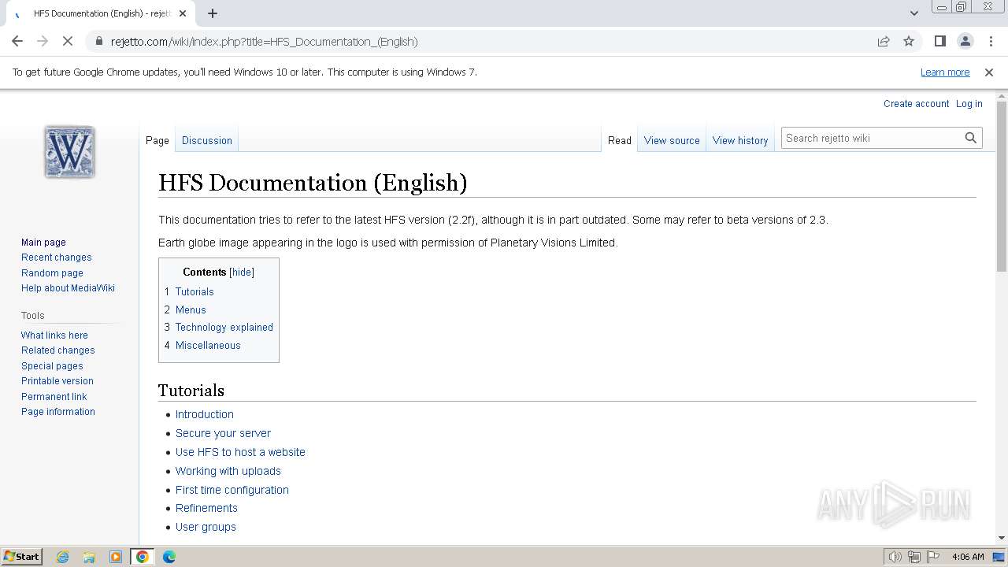1008x567 pixels.
Task: Go to Main page in sidebar
Action: (43, 243)
